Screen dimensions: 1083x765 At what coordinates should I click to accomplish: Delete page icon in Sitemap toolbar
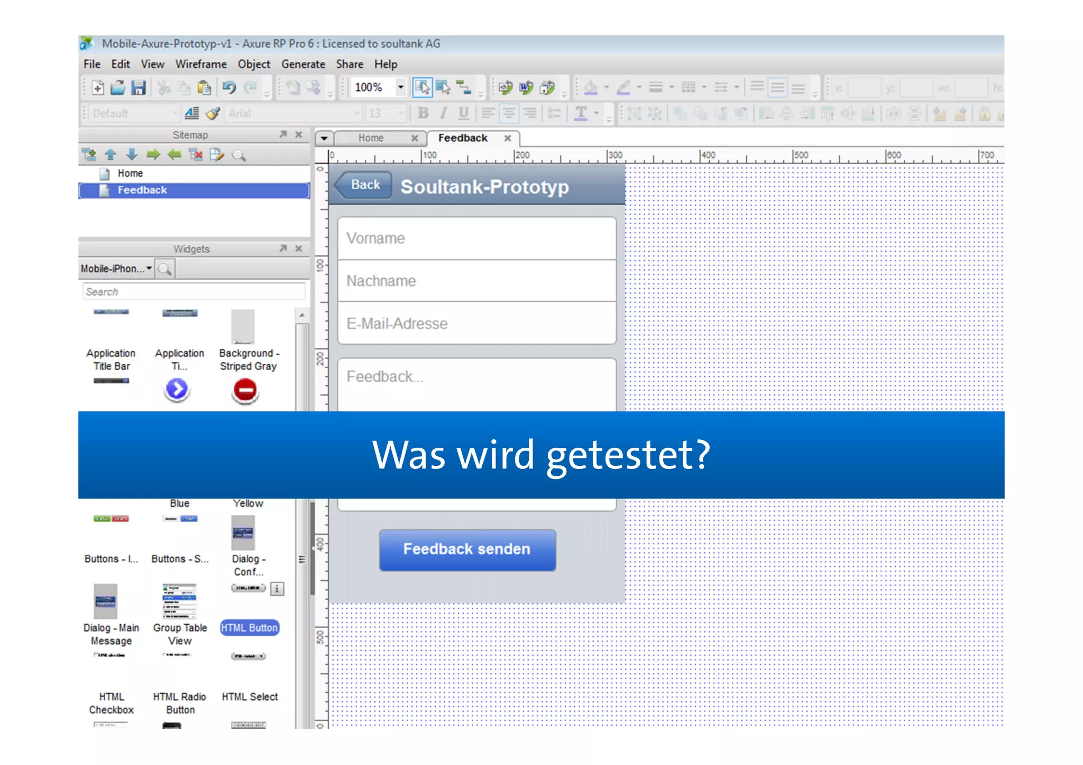coord(196,154)
